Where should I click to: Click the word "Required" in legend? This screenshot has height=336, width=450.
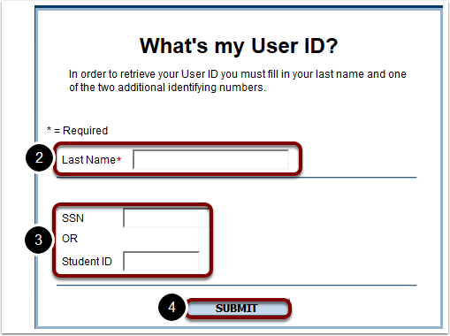(86, 131)
